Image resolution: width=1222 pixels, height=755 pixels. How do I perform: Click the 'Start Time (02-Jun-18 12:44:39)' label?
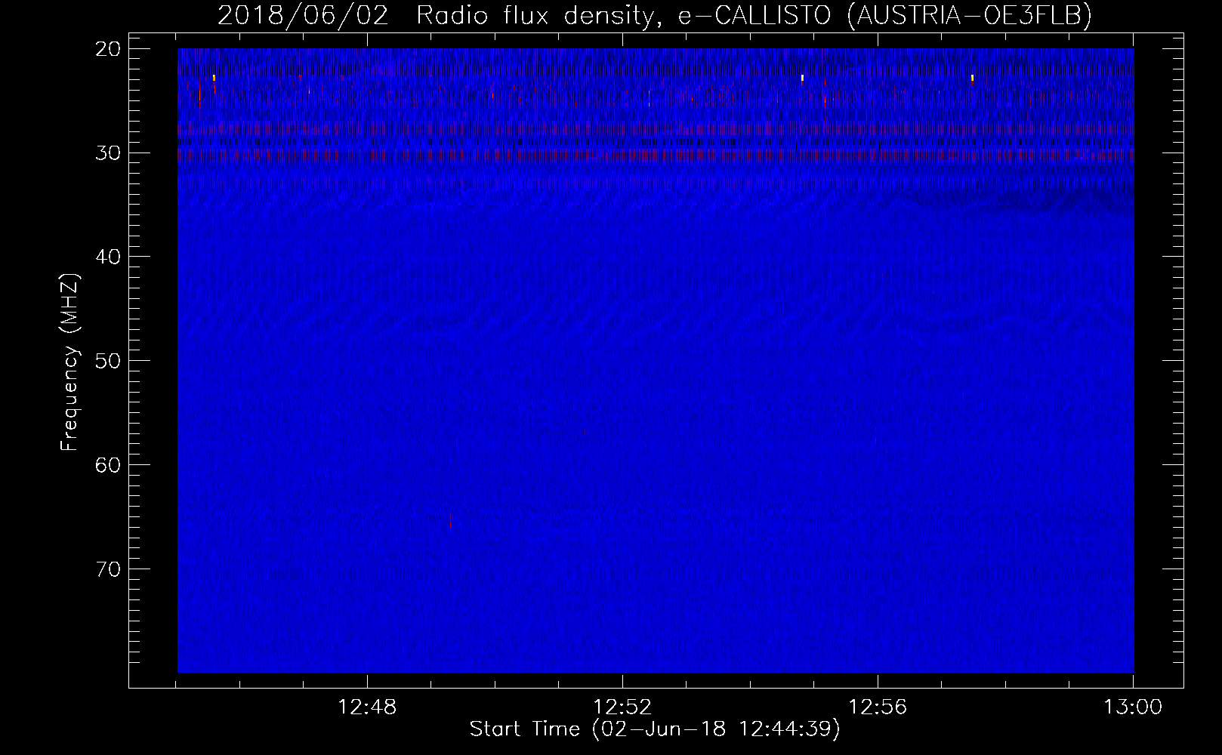[x=655, y=729]
